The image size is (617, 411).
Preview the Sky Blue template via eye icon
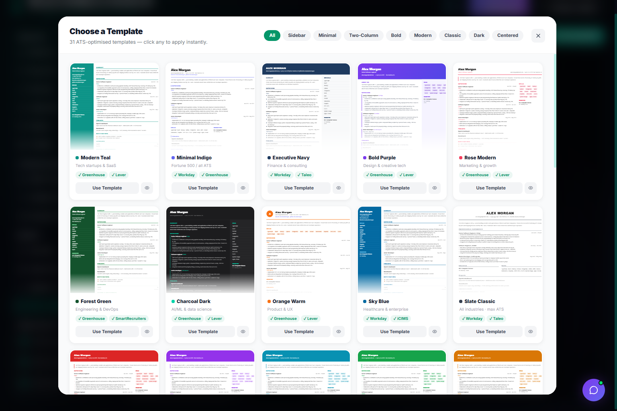tap(435, 332)
